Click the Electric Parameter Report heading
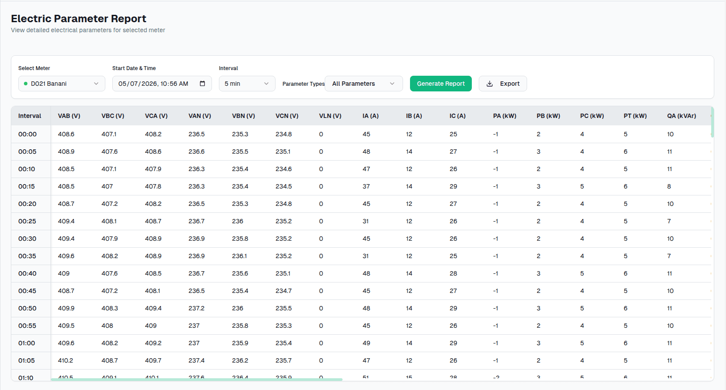Viewport: 726px width, 390px height. click(78, 18)
